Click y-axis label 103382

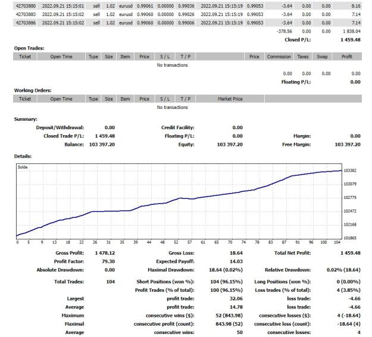(350, 171)
